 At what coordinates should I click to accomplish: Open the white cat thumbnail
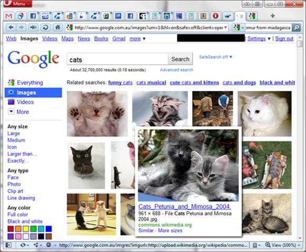264,114
